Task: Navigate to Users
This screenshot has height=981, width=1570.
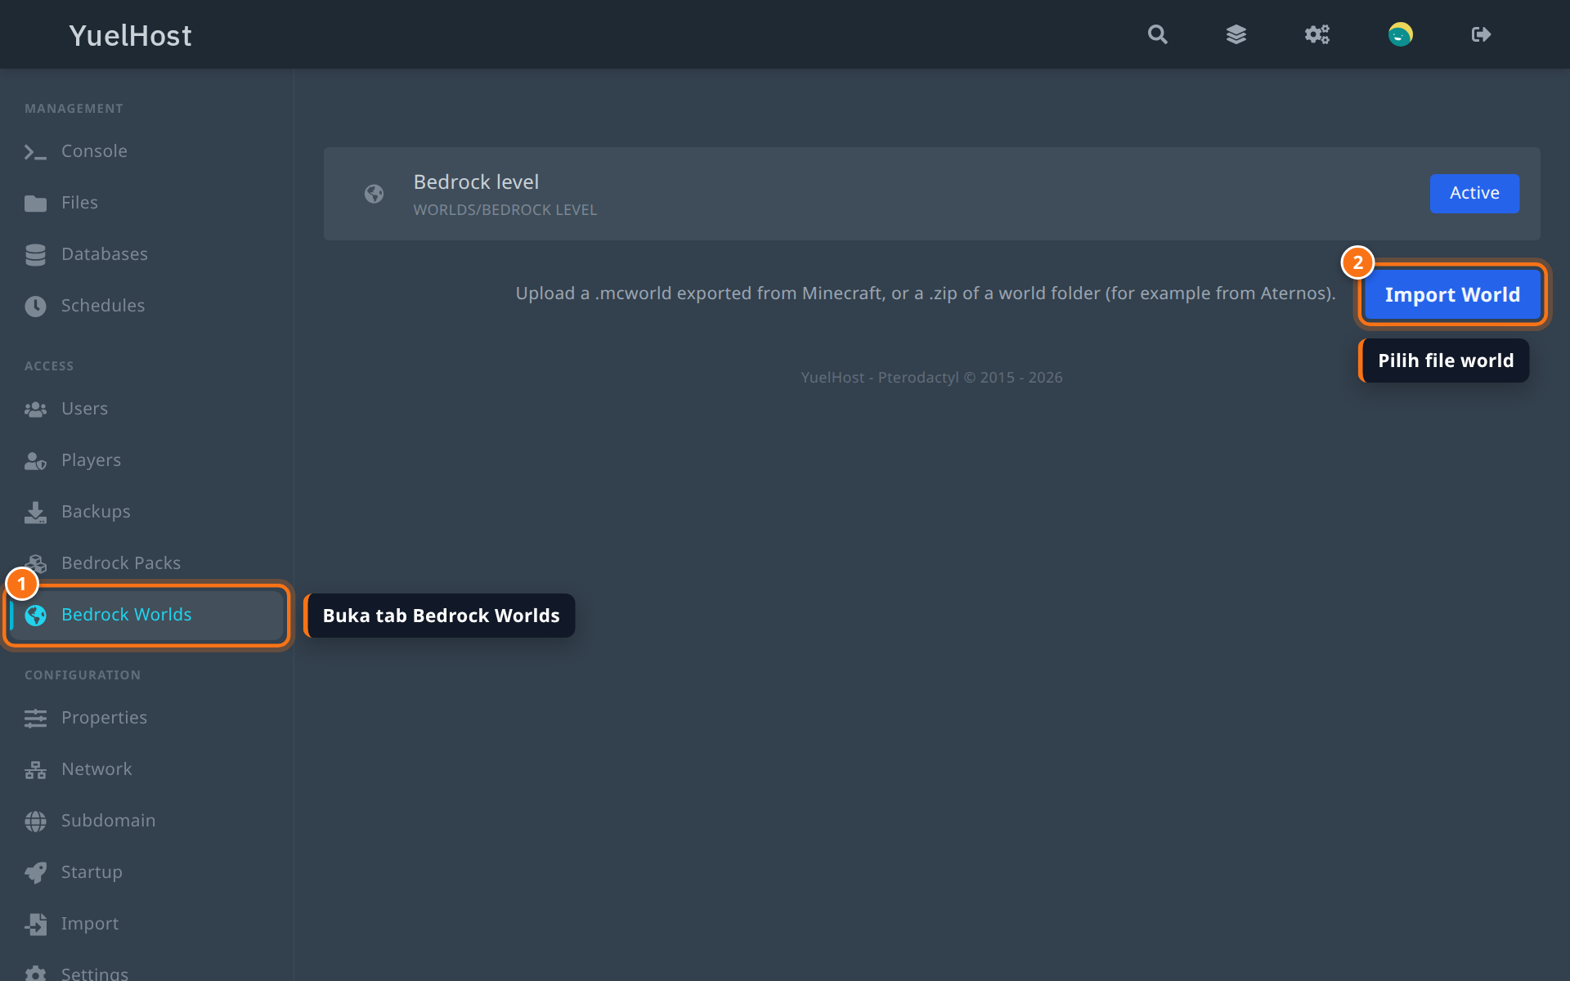Action: 147,409
